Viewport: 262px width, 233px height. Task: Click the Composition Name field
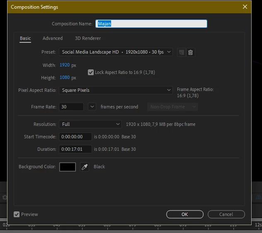pos(151,24)
